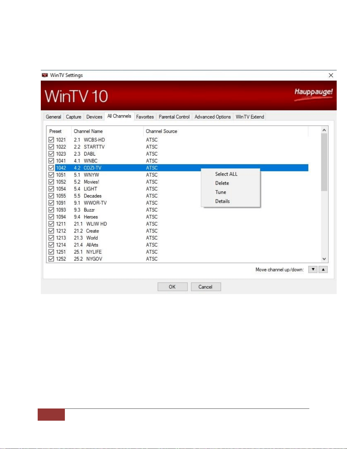
Task: Toggle checkbox for preset 1091 WWOR-TV
Action: [51, 203]
